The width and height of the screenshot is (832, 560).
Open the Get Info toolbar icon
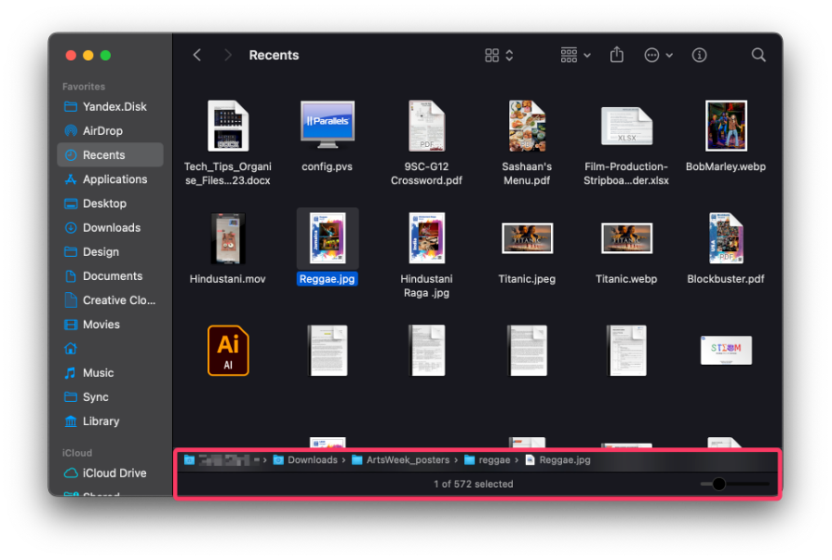pyautogui.click(x=699, y=55)
